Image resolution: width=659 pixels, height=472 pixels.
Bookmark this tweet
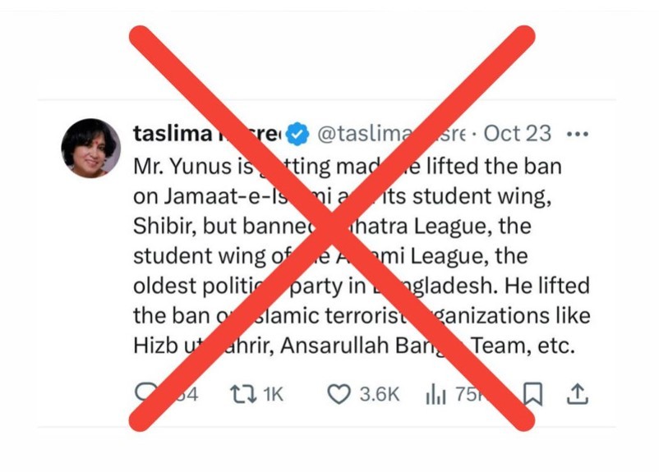click(532, 394)
